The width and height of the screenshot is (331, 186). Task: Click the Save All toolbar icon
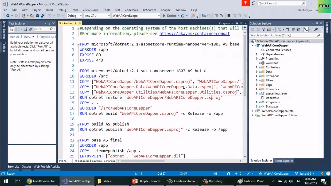pos(42,16)
